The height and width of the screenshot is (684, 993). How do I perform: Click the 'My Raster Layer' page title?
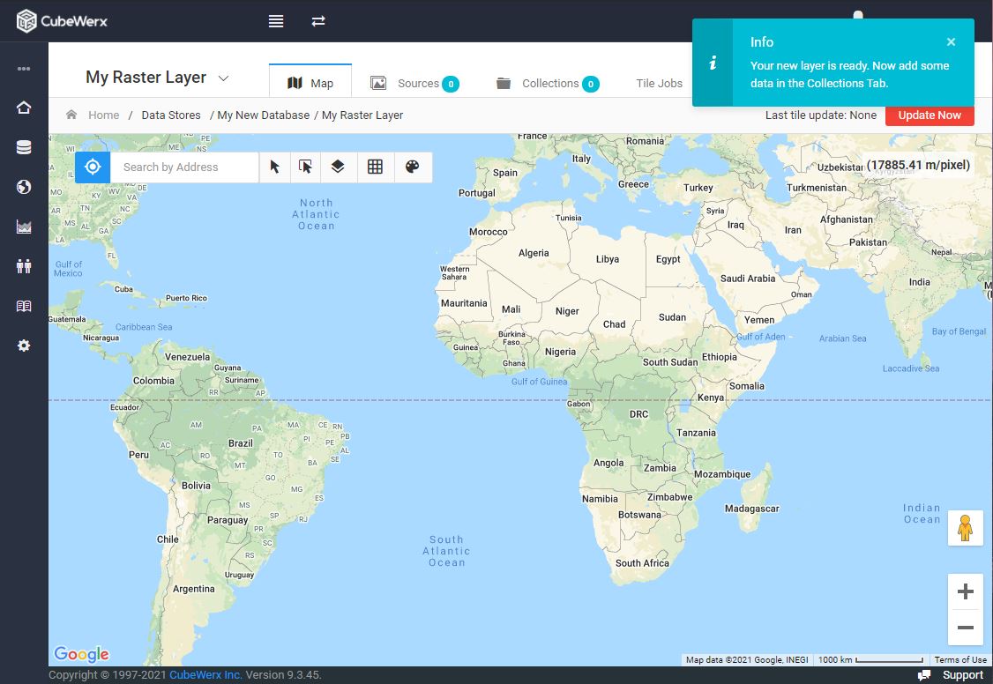coord(146,78)
